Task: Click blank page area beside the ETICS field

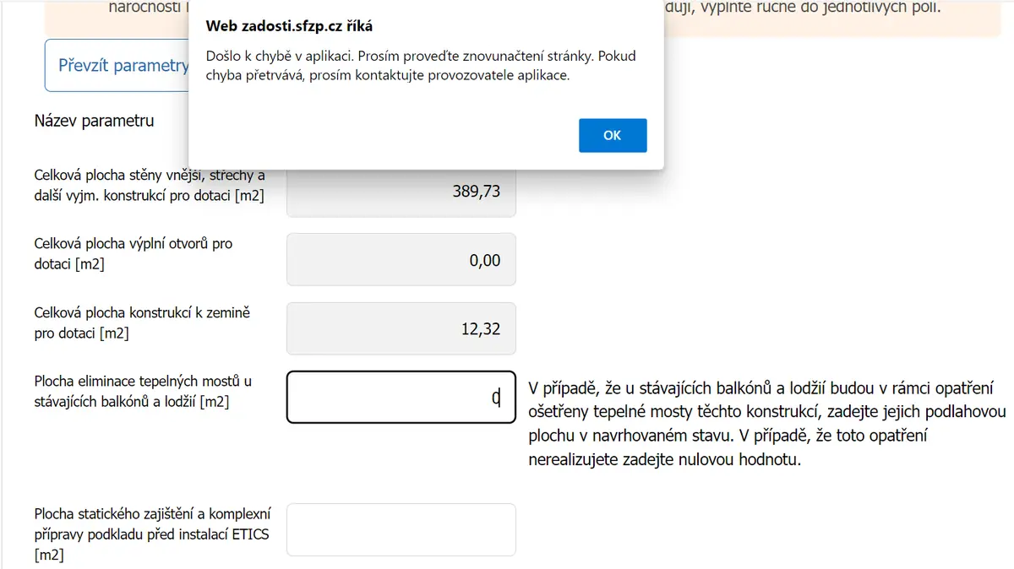Action: click(760, 530)
